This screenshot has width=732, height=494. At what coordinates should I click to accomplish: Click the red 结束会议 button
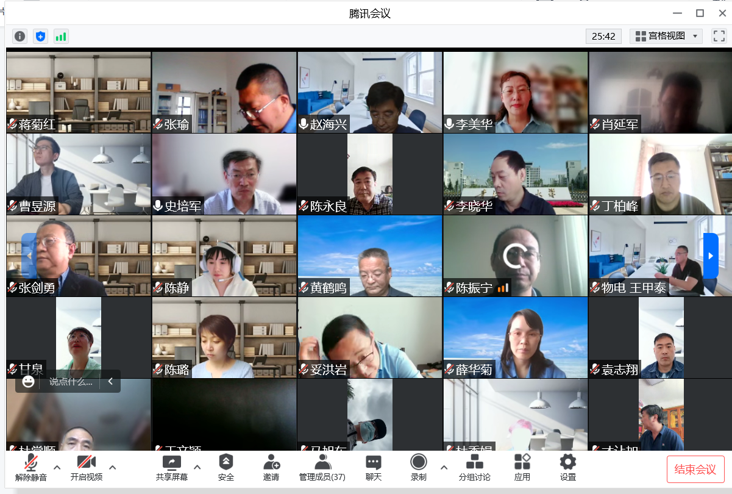[695, 470]
